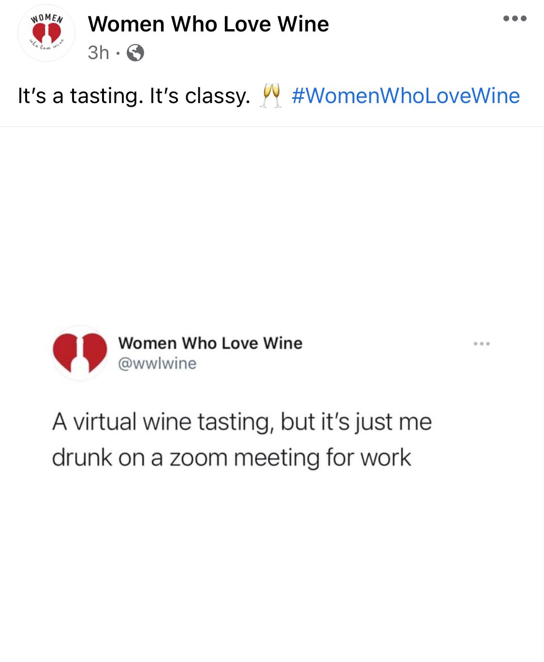Viewport: 544px width, 662px height.
Task: Click the separator dot beside 3h
Action: 118,53
